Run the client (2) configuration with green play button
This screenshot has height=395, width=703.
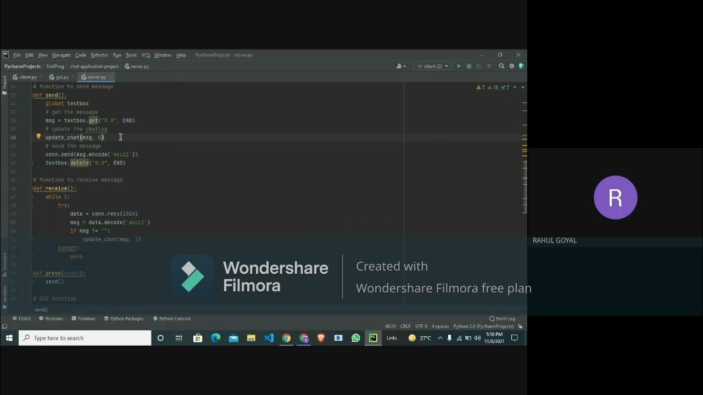pos(459,66)
